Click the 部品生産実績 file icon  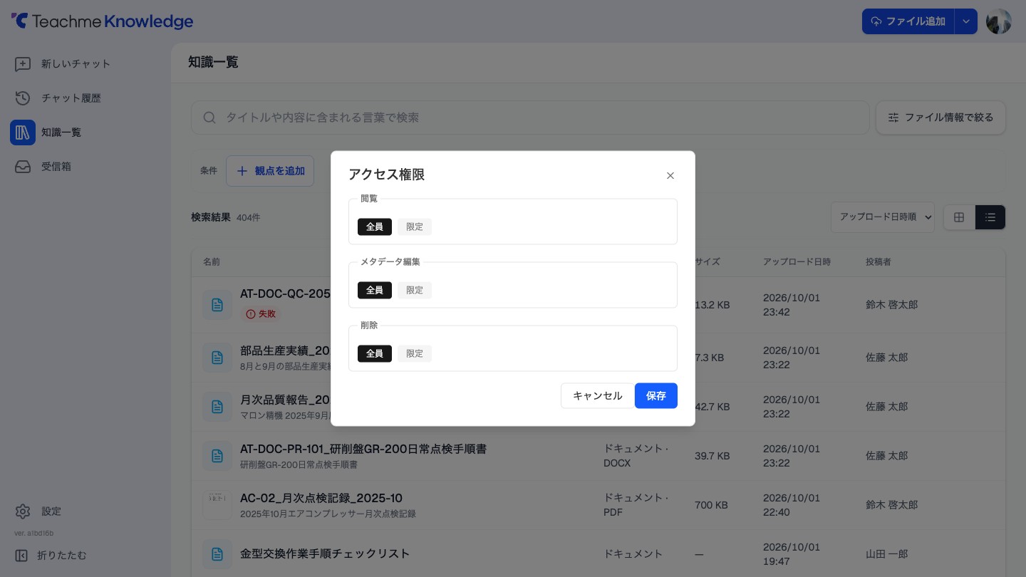[217, 358]
